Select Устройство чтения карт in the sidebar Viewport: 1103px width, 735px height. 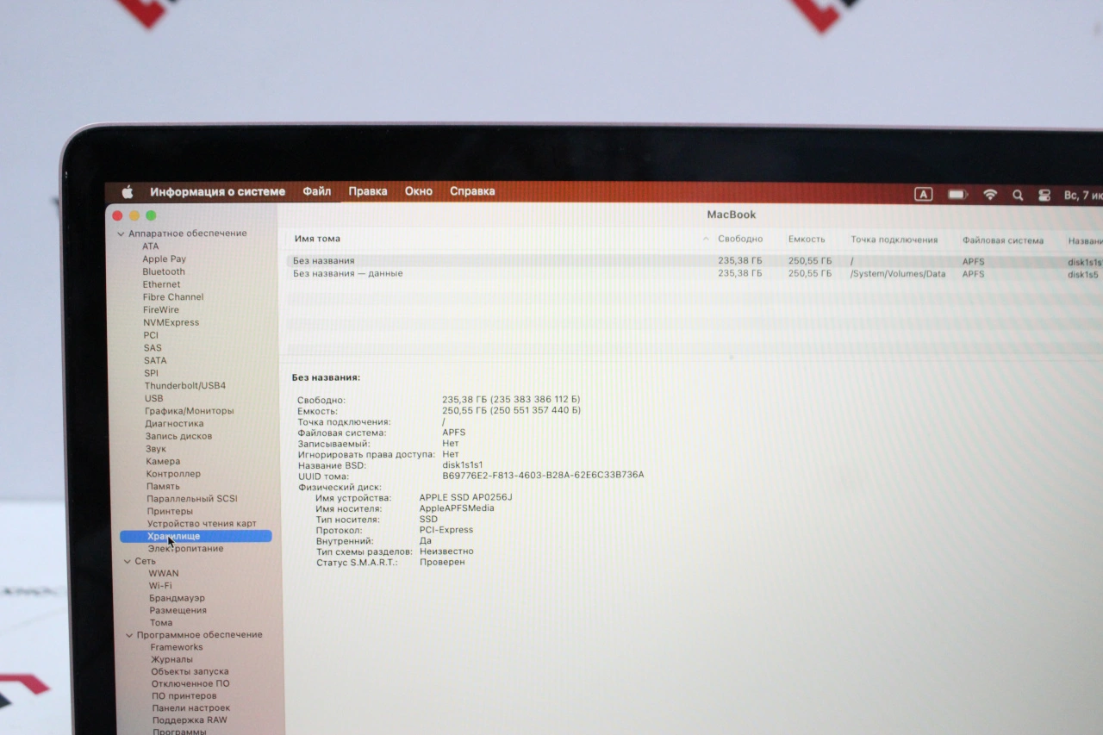[x=202, y=524]
